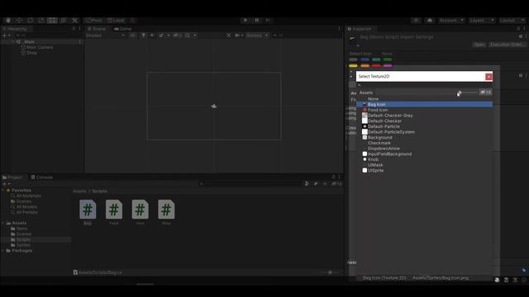This screenshot has height=297, width=529.
Task: Toggle Pivot handle position button
Action: 94,20
